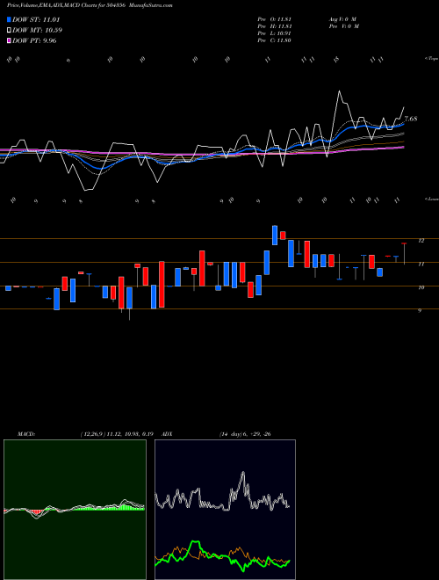Viewport: 439px width, 580px height.
Task: Open the dark blue ADX indicator chart panel
Action: [225, 510]
